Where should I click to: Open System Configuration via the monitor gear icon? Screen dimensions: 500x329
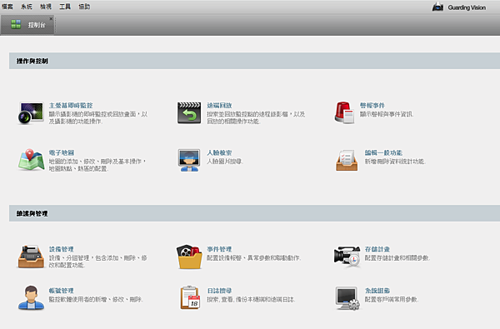click(x=347, y=298)
